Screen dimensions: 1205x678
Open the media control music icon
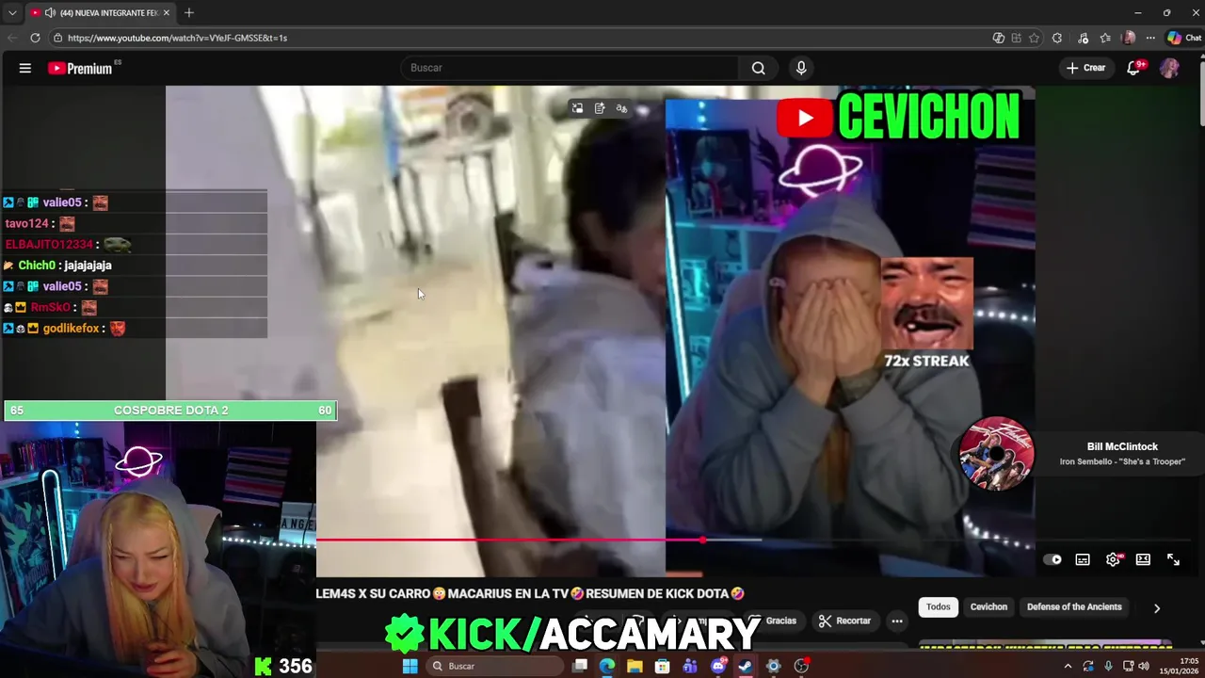pos(1084,38)
